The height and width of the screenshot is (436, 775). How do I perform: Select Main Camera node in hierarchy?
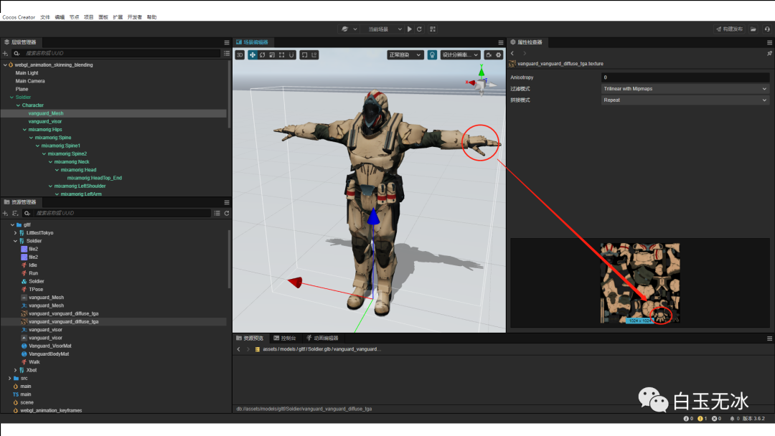pos(30,81)
